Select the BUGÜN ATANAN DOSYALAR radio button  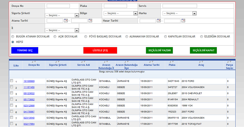13,36
